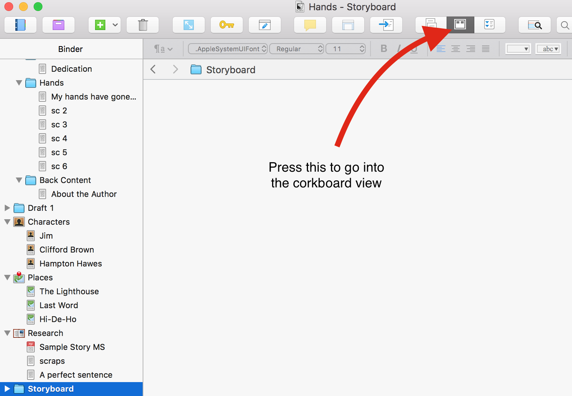Screen dimensions: 572x396
Task: Navigate back using the left arrow
Action: coord(153,69)
